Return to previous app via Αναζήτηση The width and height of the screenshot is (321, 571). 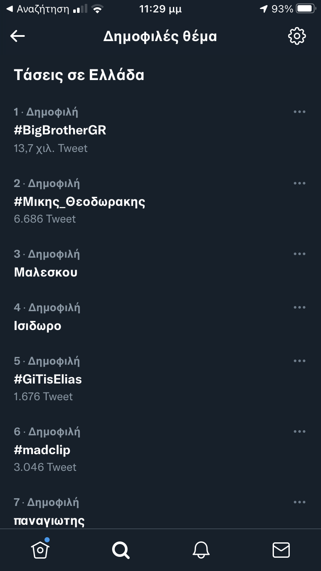point(38,9)
